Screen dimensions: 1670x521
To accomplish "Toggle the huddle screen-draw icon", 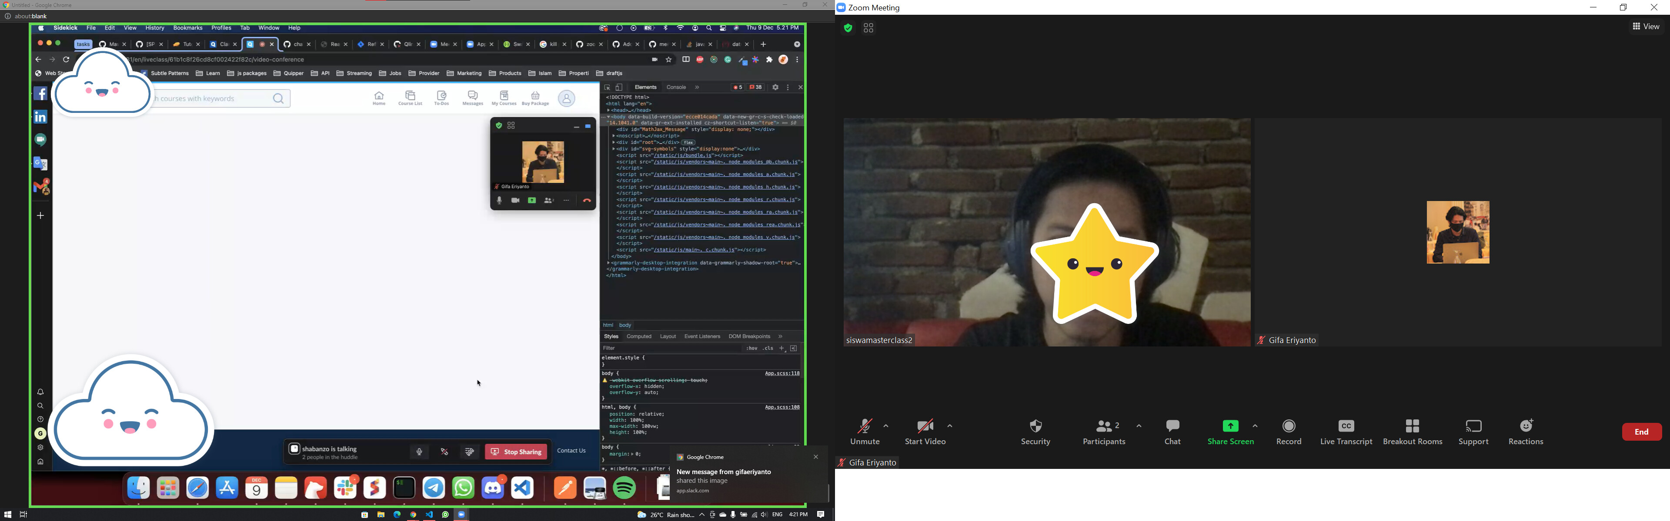I will pos(445,452).
